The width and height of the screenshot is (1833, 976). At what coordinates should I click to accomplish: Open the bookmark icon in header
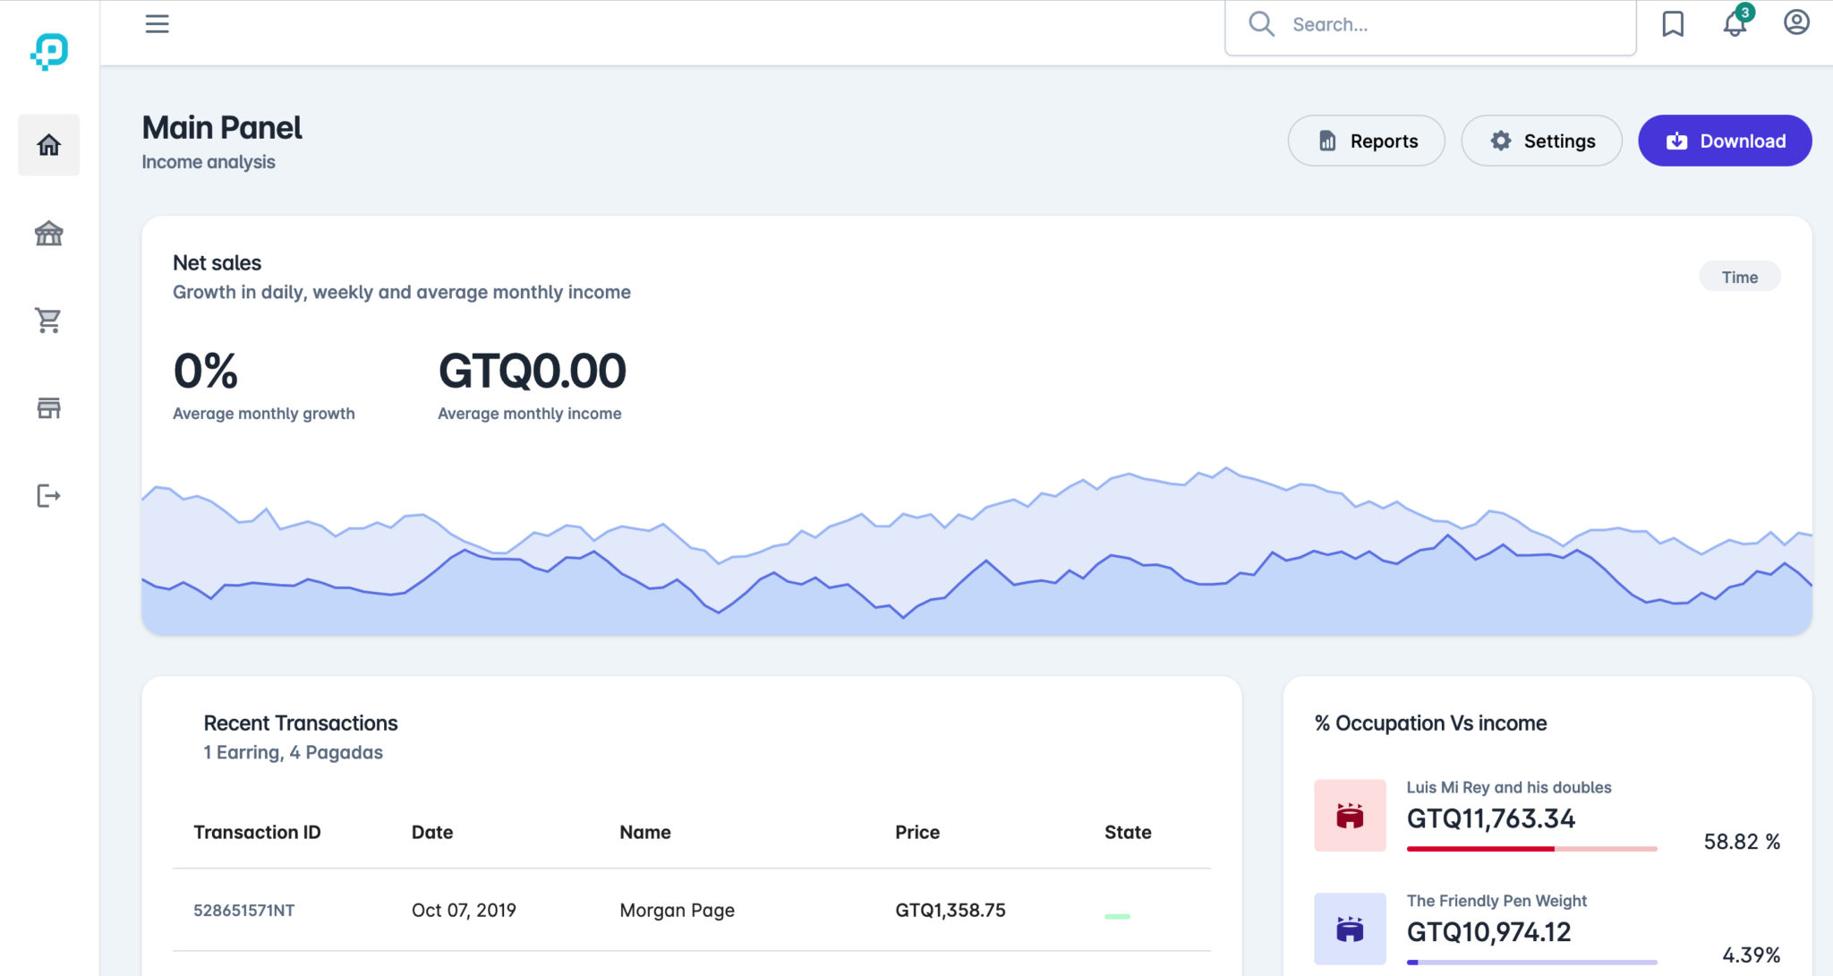[x=1673, y=24]
